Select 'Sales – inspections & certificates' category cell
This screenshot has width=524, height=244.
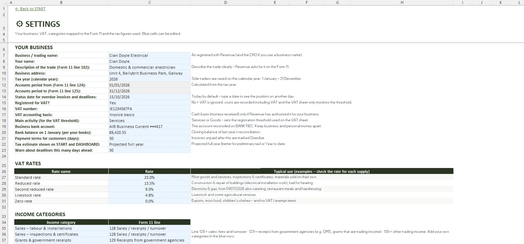point(61,234)
